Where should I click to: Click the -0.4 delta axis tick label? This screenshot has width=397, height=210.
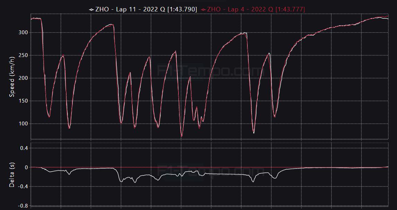coord(23,187)
